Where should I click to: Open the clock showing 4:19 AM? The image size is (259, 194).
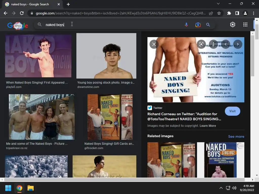click(247, 188)
